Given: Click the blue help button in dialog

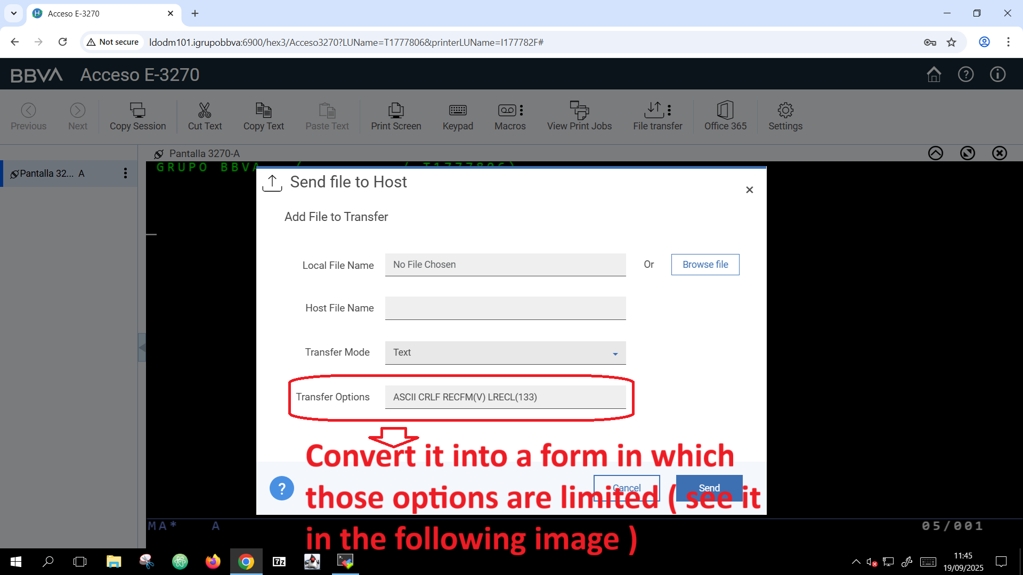Looking at the screenshot, I should pos(282,488).
